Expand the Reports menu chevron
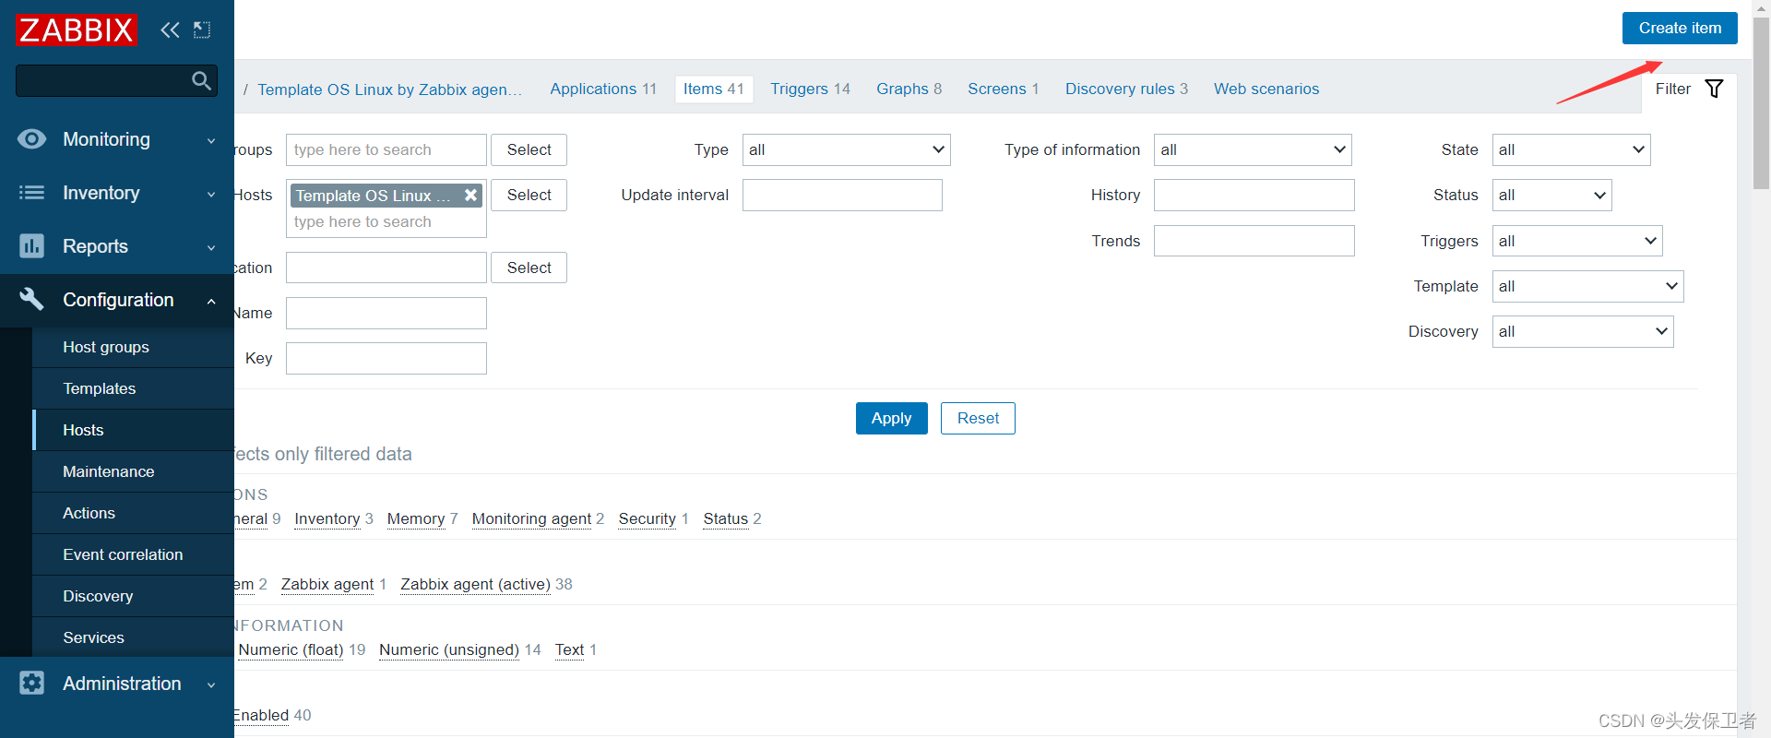The height and width of the screenshot is (738, 1771). tap(211, 248)
